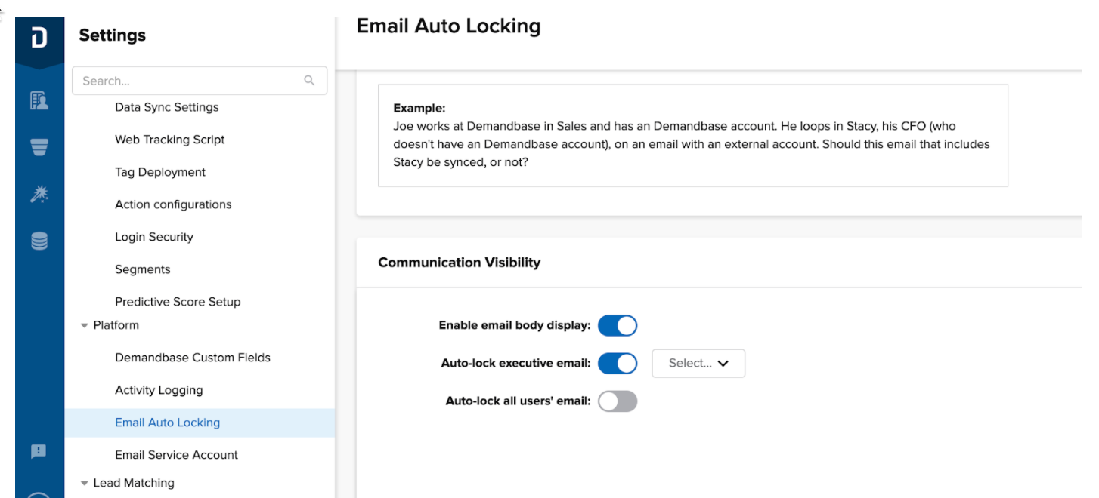Collapse the Lead Matching section
This screenshot has height=498, width=1099.
pos(85,484)
